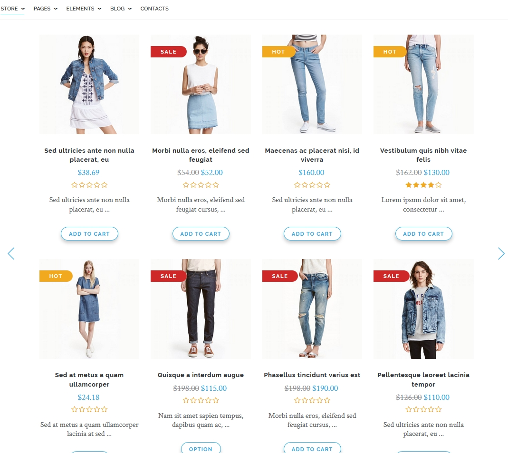This screenshot has height=453, width=508.
Task: Open the PAGES dropdown menu
Action: (45, 9)
